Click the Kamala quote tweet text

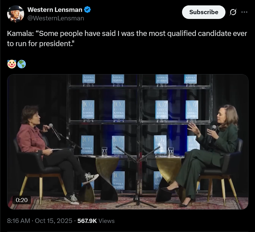[127, 39]
